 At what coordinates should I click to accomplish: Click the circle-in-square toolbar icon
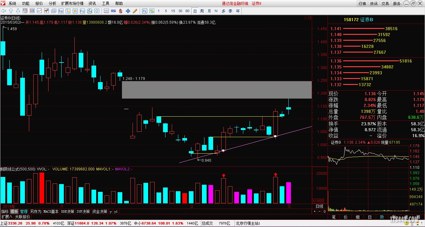point(96,11)
